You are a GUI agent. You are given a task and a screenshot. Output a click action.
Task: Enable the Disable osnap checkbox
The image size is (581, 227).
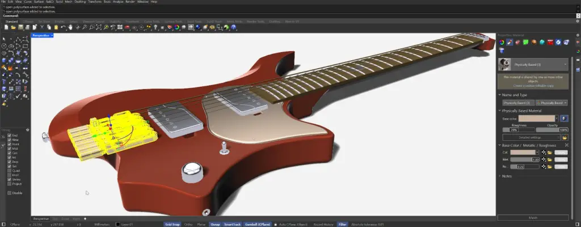point(9,193)
